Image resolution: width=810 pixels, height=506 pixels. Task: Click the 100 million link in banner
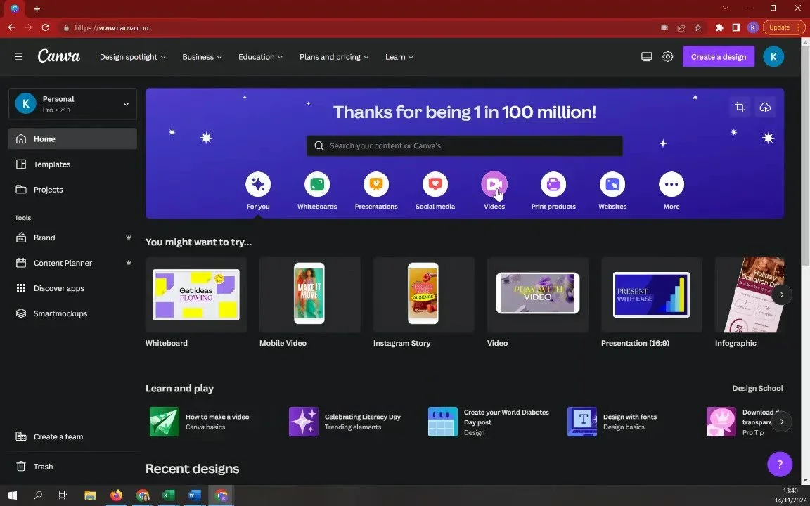549,112
